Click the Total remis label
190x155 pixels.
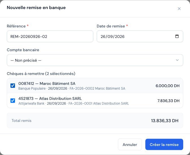[x=21, y=120]
